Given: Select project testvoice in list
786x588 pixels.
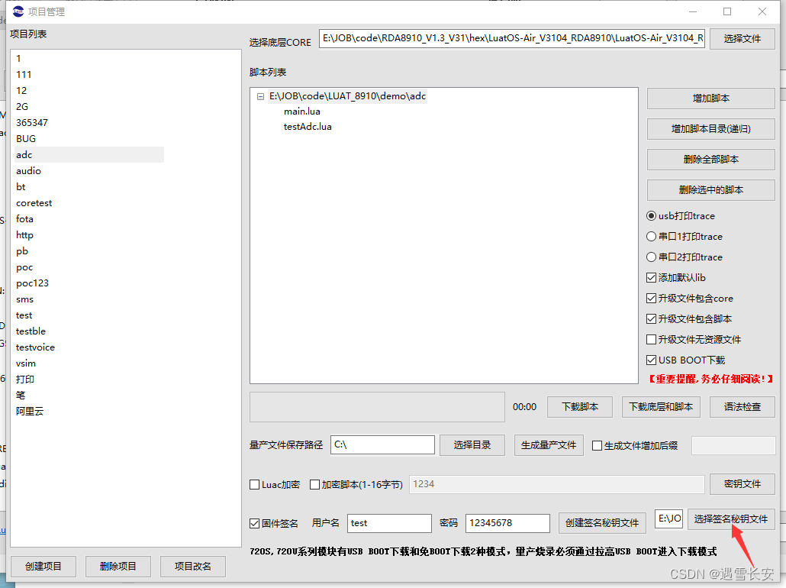Looking at the screenshot, I should point(35,347).
